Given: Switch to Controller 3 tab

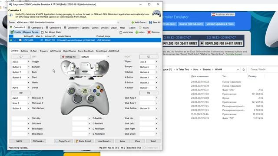Looking at the screenshot, I should click(53, 28).
